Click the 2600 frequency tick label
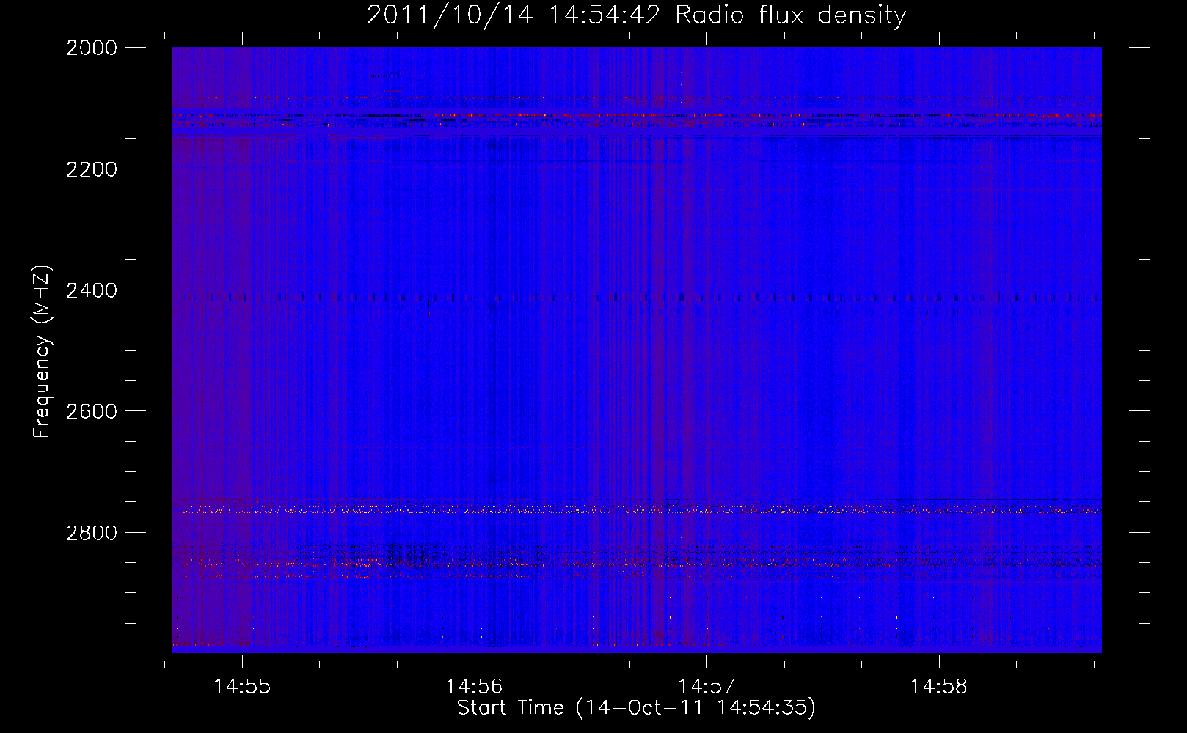Screen dimensions: 1187x733 tap(91, 411)
